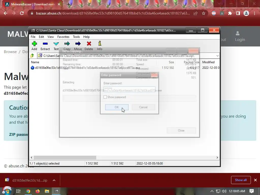
Task: Click the Login link on MalwareBazaar
Action: (x=240, y=36)
